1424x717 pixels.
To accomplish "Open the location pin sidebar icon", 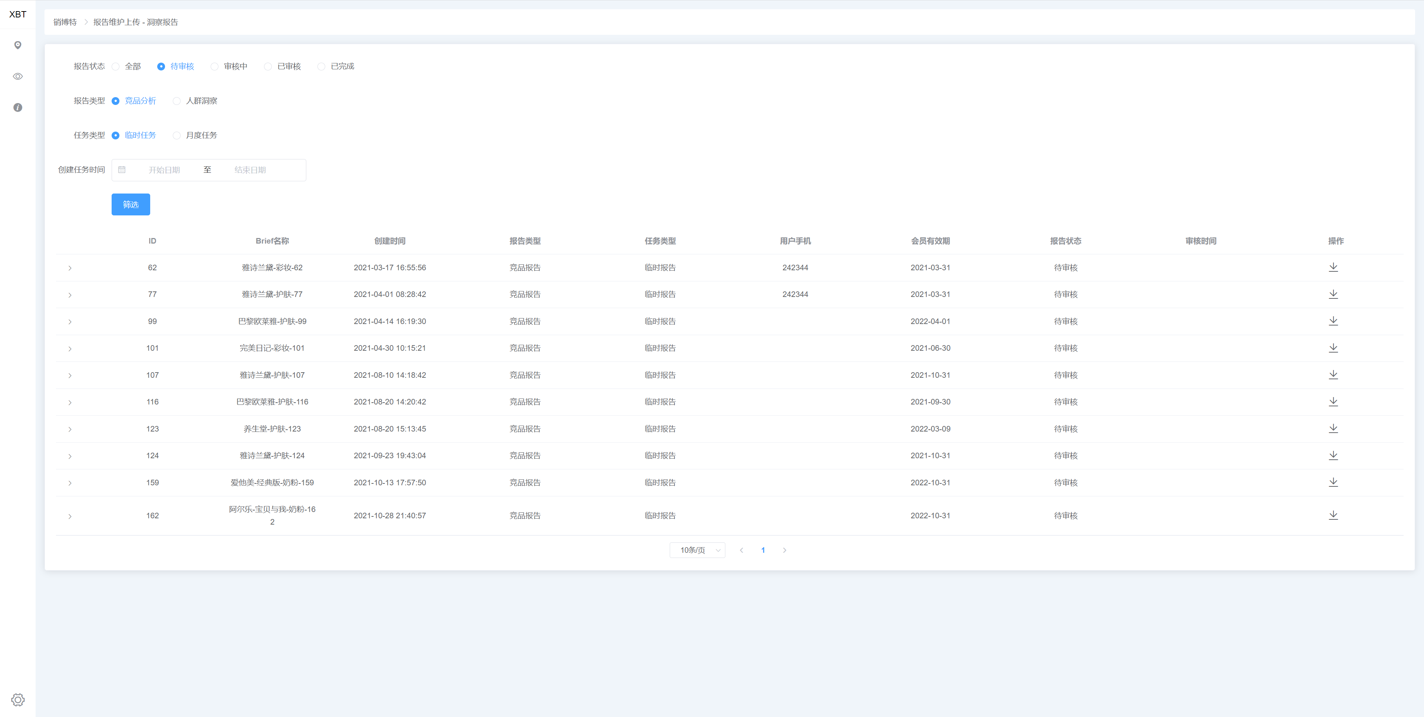I will (x=18, y=45).
